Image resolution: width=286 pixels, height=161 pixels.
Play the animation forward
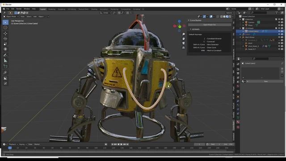122,144
